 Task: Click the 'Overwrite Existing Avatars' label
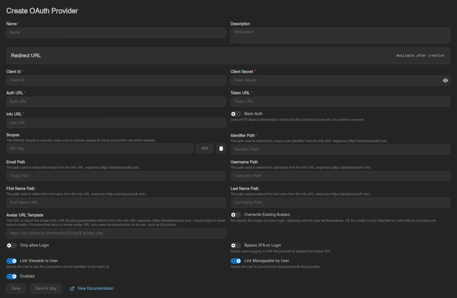[x=267, y=215]
